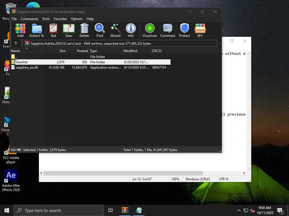The width and height of the screenshot is (289, 216).
Task: Go up one folder level arrow
Action: coord(16,43)
